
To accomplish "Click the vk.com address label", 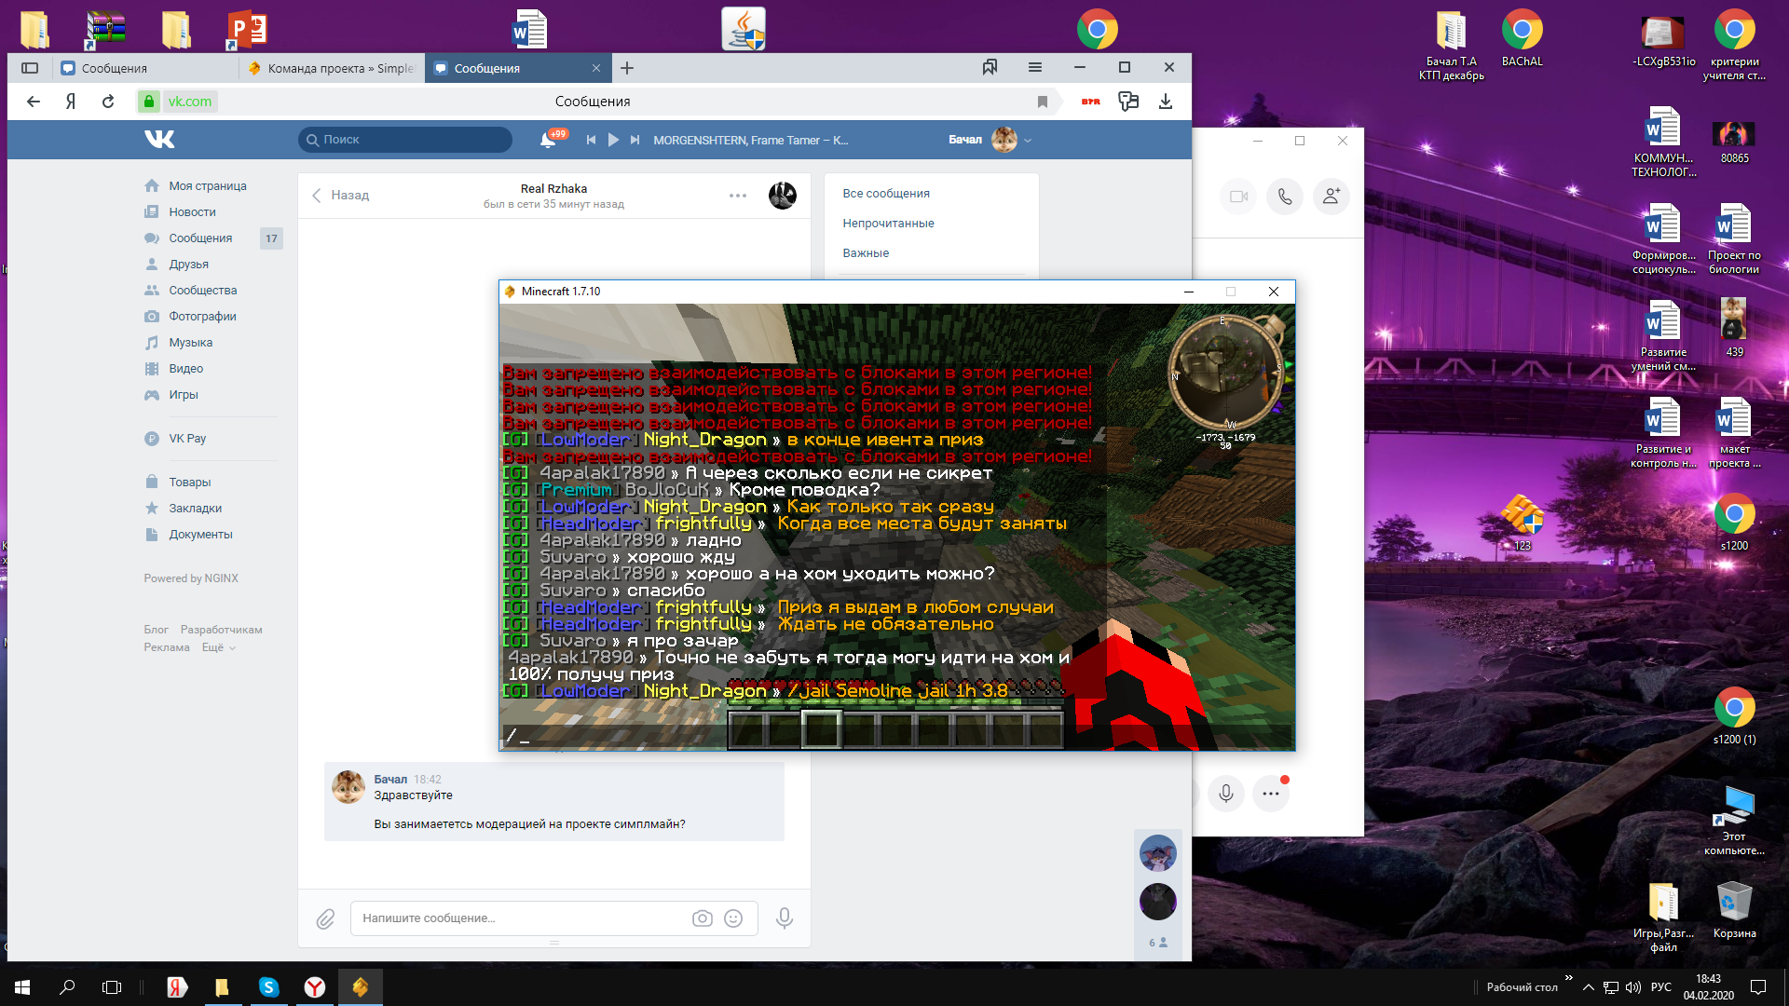I will 190,102.
